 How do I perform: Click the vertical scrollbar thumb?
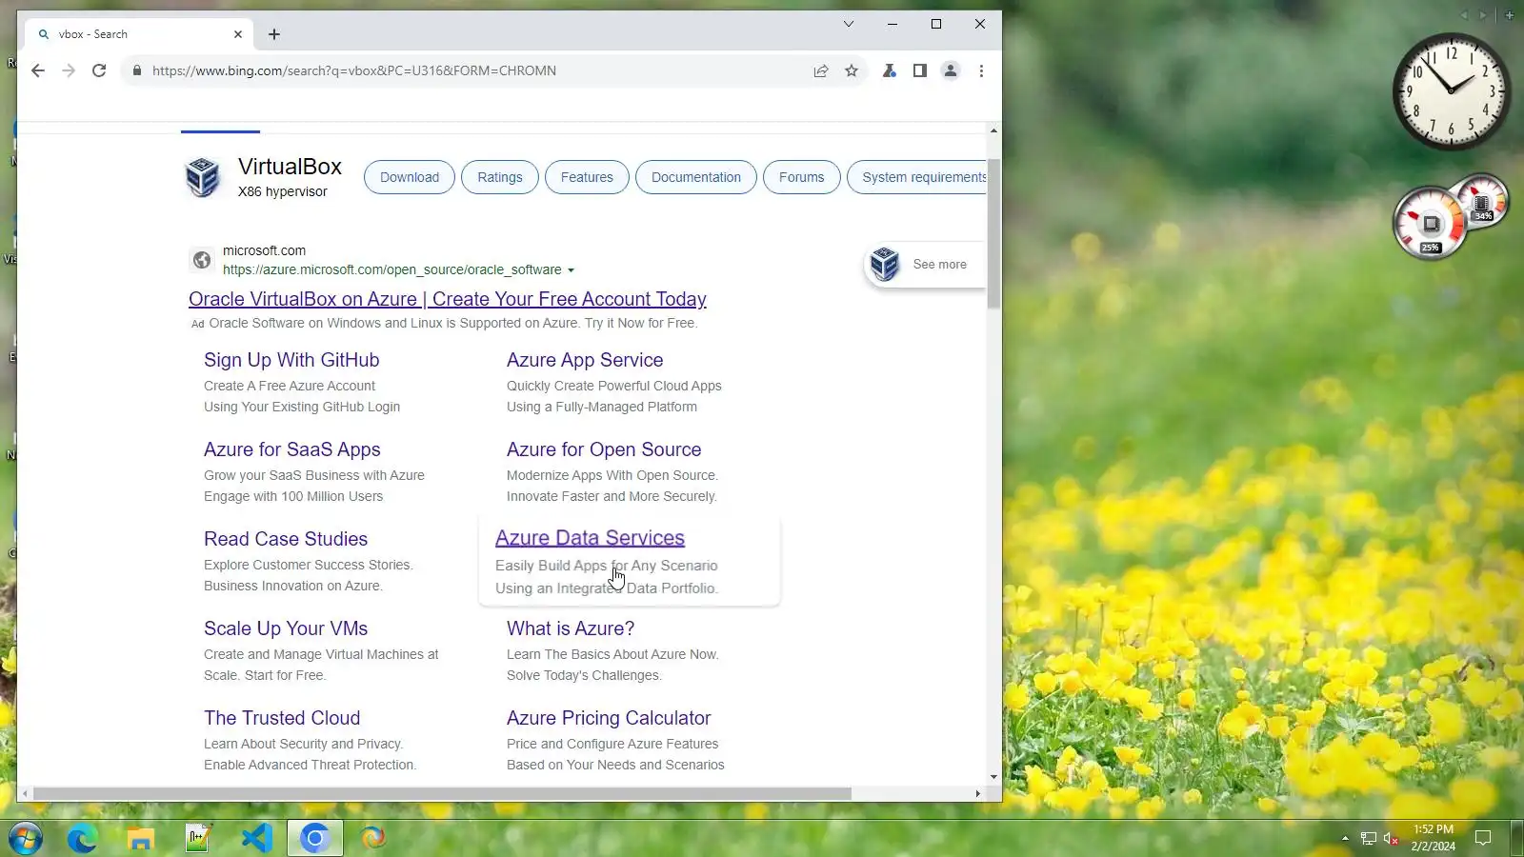(x=993, y=234)
